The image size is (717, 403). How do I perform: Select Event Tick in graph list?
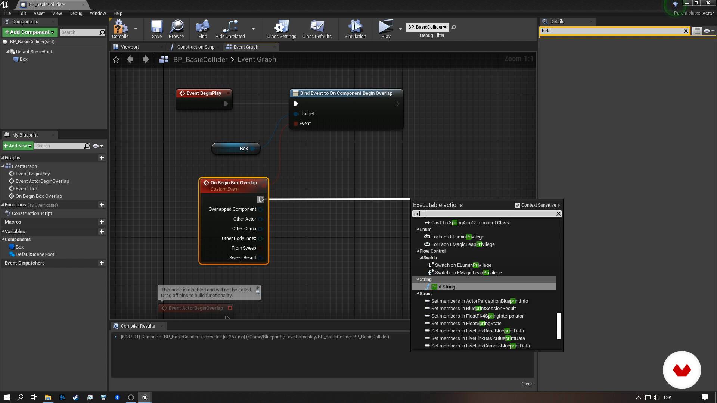click(27, 189)
